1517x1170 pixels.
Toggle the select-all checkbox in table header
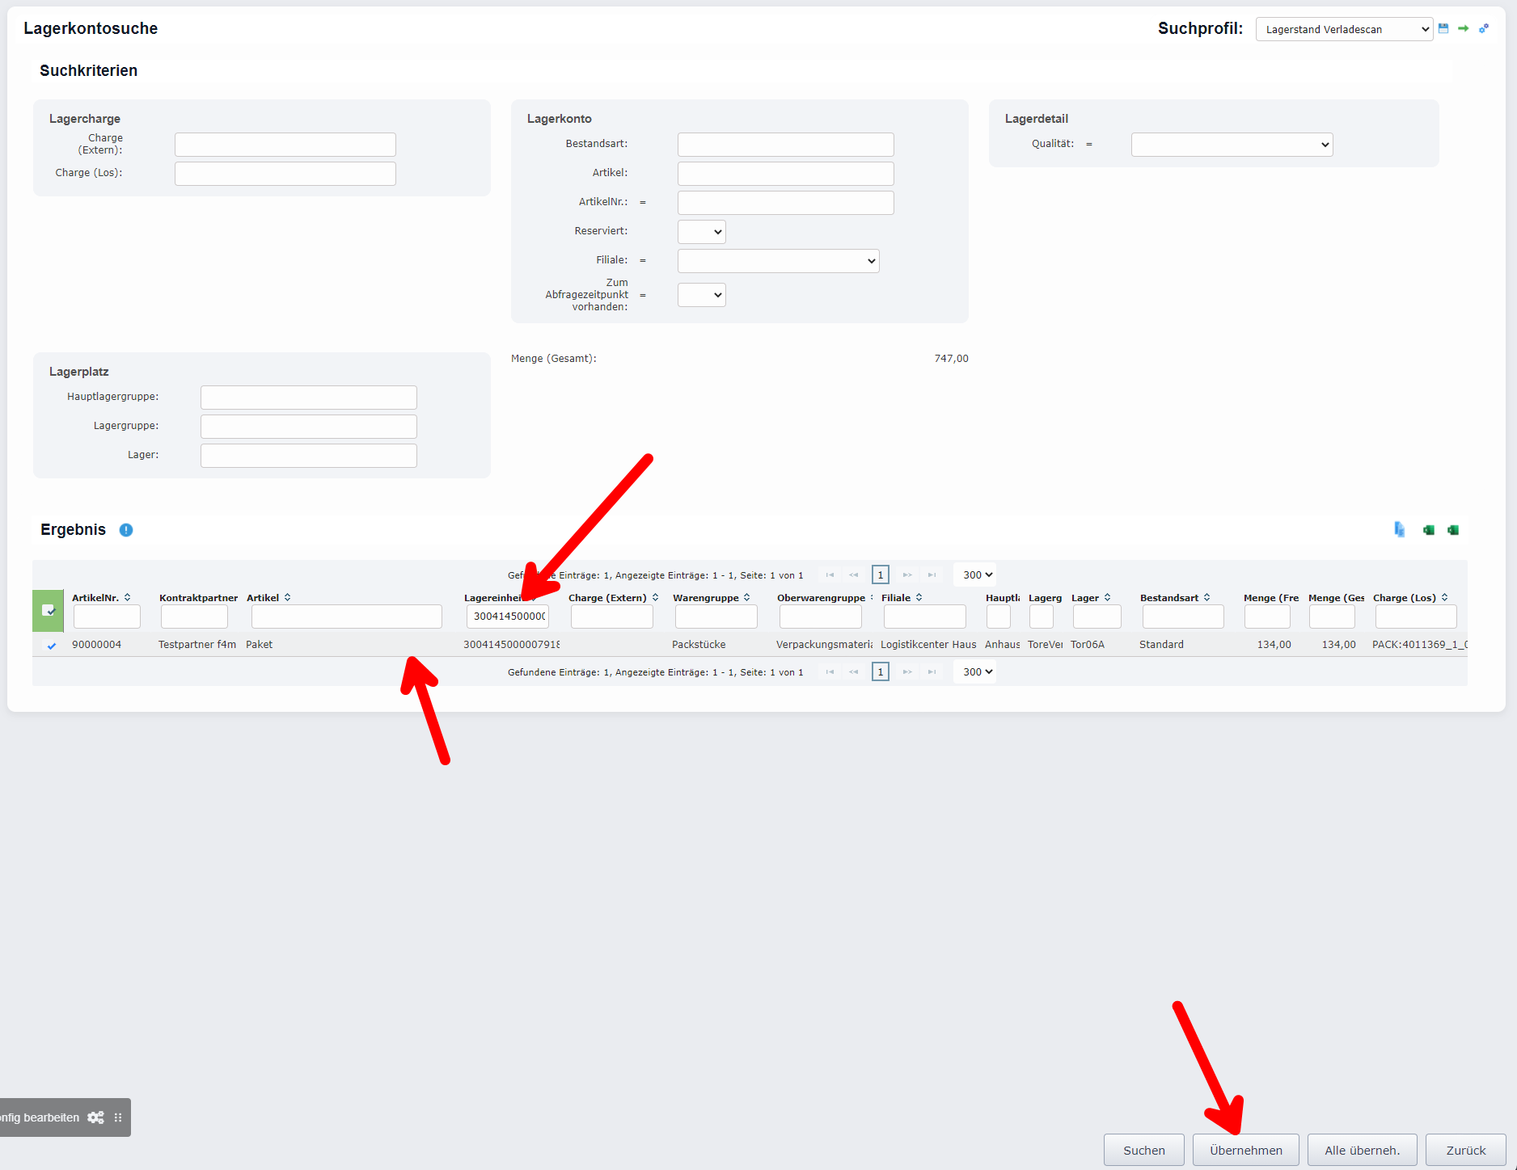click(x=48, y=611)
